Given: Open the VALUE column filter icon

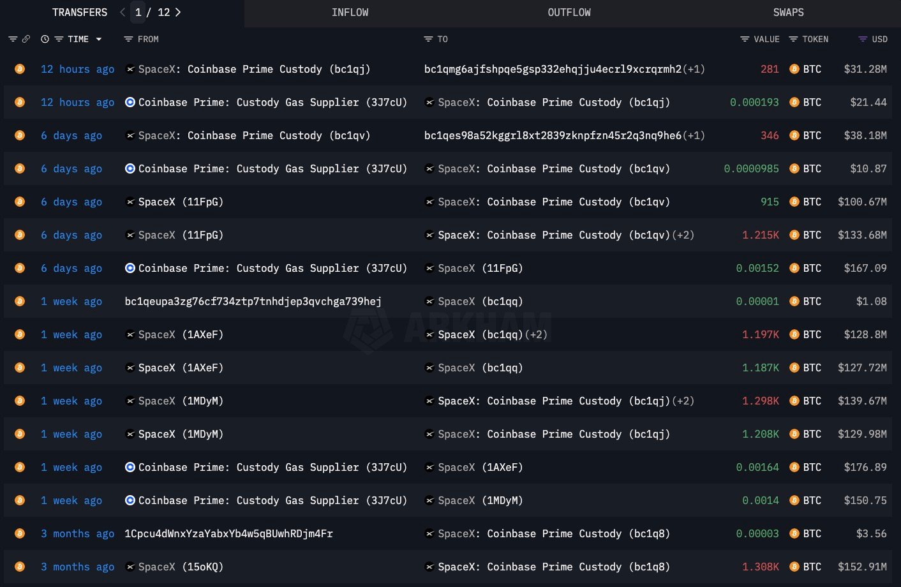Looking at the screenshot, I should tap(744, 40).
